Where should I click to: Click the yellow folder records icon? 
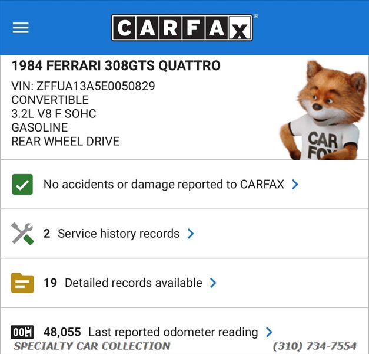22,283
